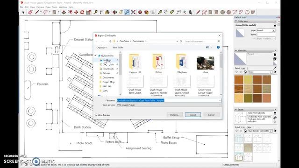Choose the Polygon drawing tool

click(228, 13)
